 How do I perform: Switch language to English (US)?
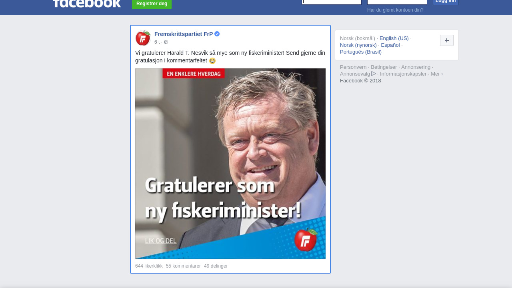click(394, 38)
